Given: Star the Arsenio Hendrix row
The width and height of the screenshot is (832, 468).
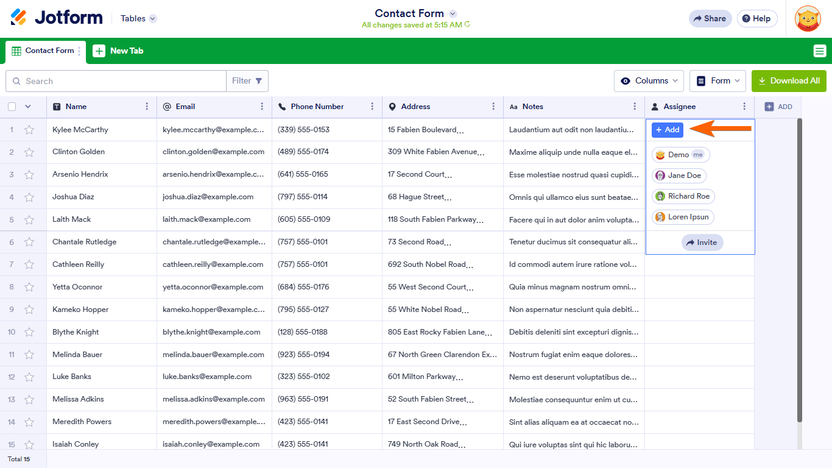Looking at the screenshot, I should click(29, 175).
